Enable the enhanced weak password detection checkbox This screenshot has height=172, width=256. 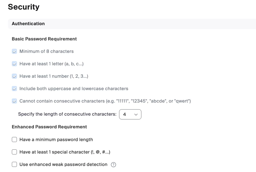pyautogui.click(x=14, y=164)
